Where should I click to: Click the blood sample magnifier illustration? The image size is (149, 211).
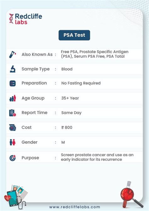(130, 195)
